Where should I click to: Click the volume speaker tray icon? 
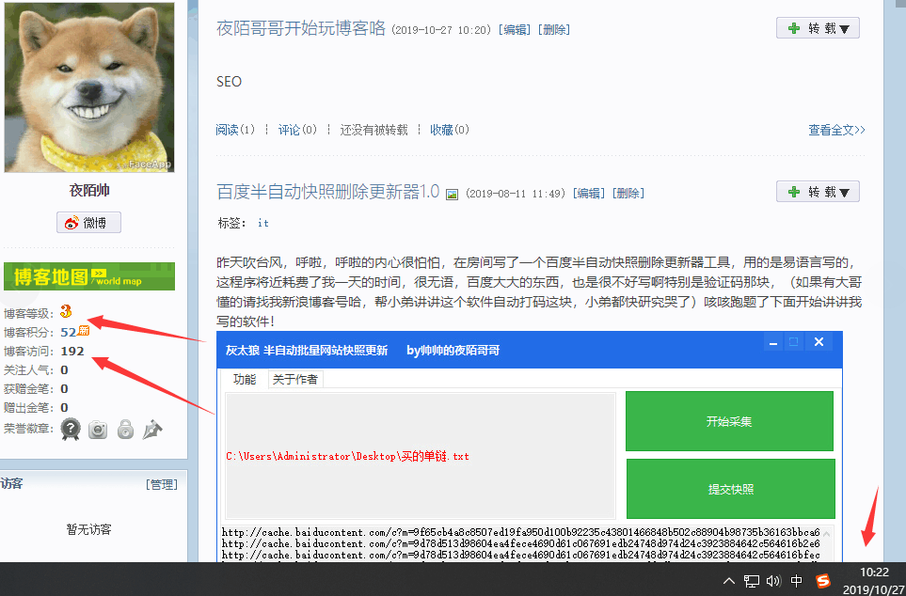[773, 581]
